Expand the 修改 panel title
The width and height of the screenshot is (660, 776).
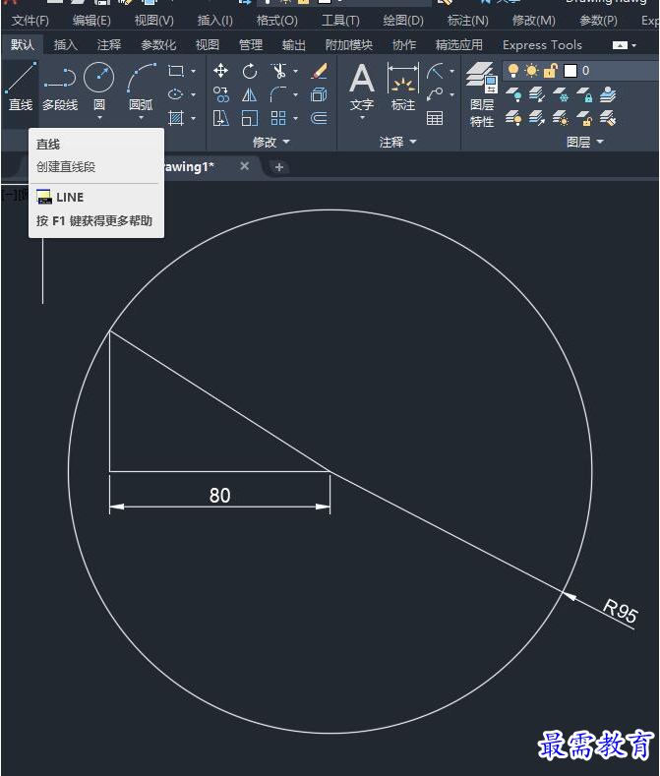pyautogui.click(x=270, y=143)
